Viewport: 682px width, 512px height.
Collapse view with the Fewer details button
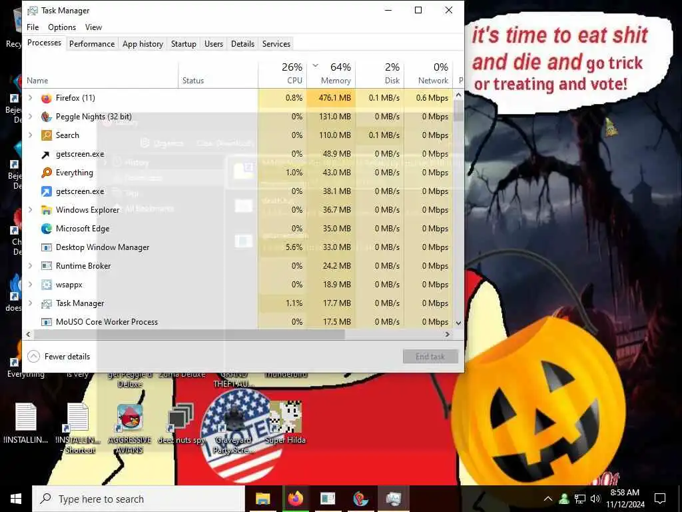point(59,357)
